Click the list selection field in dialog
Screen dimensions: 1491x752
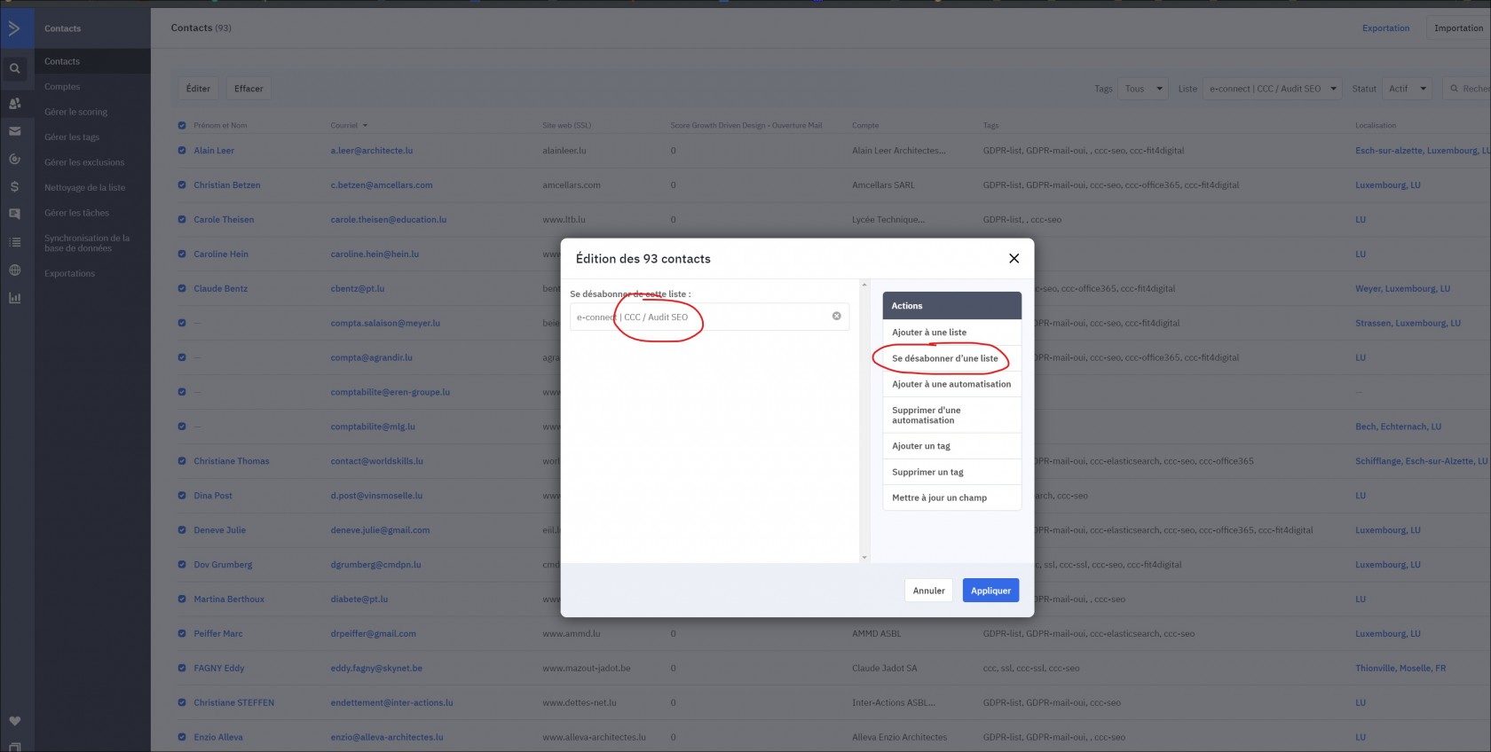pyautogui.click(x=709, y=317)
